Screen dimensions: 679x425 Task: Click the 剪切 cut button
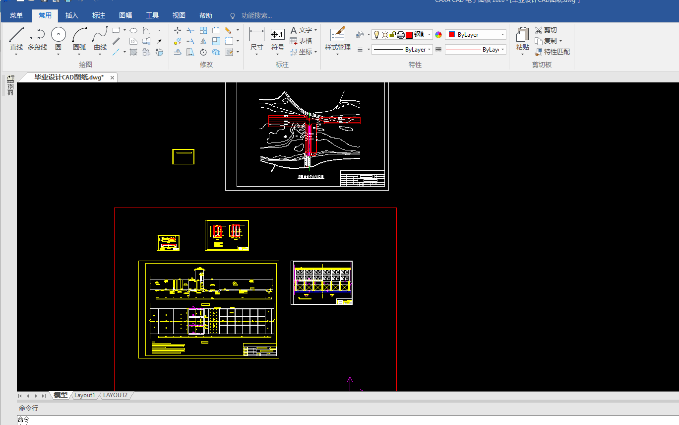tap(546, 30)
